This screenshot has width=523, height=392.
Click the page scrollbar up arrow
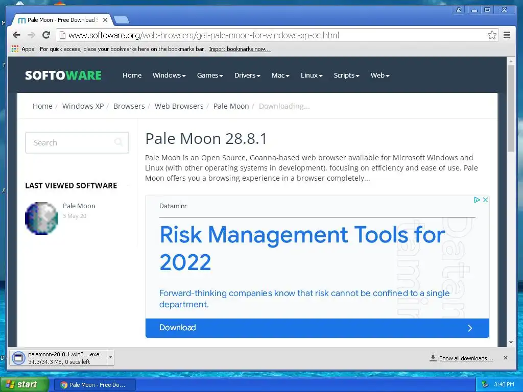point(511,61)
